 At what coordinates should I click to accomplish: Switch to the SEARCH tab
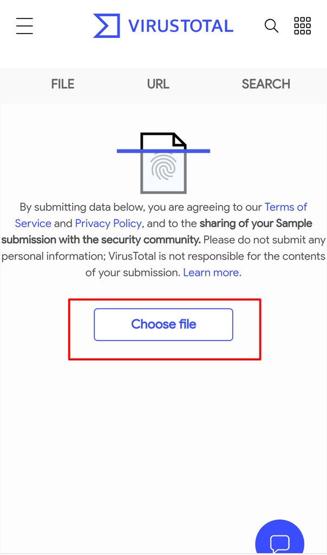pos(266,84)
